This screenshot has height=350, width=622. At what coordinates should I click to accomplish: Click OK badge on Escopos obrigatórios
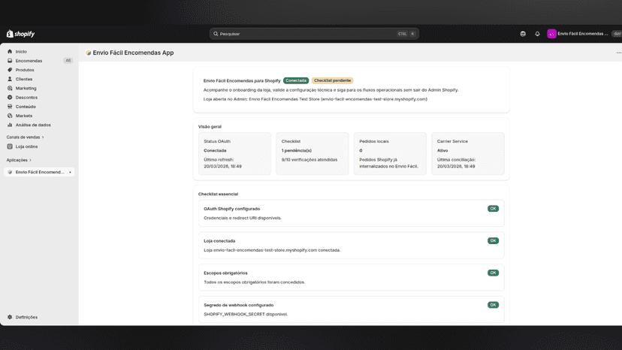click(493, 273)
